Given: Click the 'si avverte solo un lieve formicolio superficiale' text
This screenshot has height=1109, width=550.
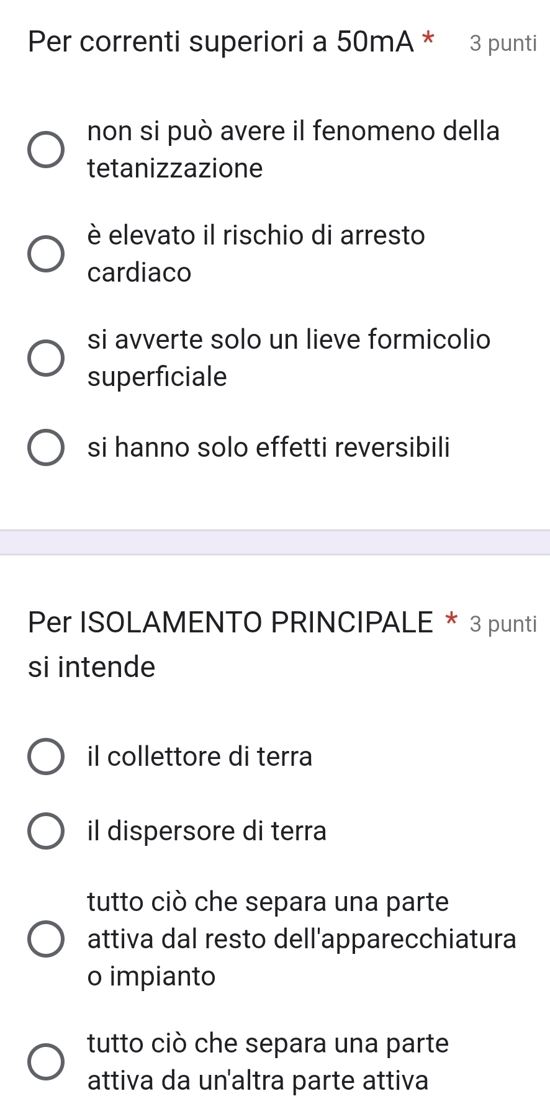Looking at the screenshot, I should (x=289, y=357).
